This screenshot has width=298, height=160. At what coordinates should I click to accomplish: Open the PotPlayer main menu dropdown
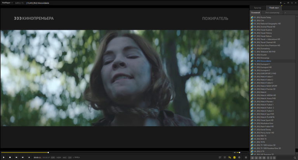(7, 3)
